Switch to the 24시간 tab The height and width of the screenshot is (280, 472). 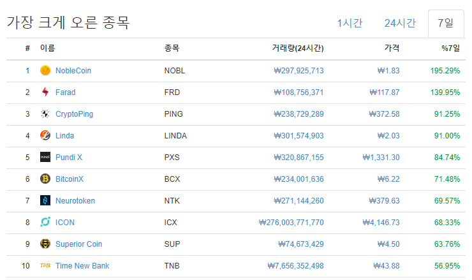click(x=400, y=24)
